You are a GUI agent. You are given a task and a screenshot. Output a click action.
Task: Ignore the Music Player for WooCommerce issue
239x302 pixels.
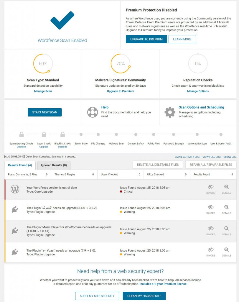(210, 231)
